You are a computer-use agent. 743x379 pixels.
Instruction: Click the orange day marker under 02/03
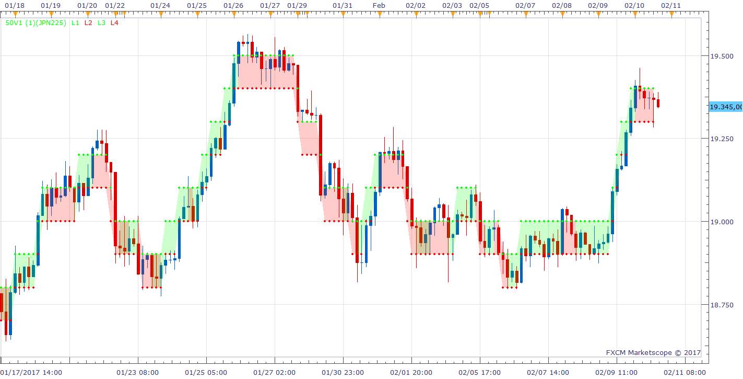click(x=453, y=15)
